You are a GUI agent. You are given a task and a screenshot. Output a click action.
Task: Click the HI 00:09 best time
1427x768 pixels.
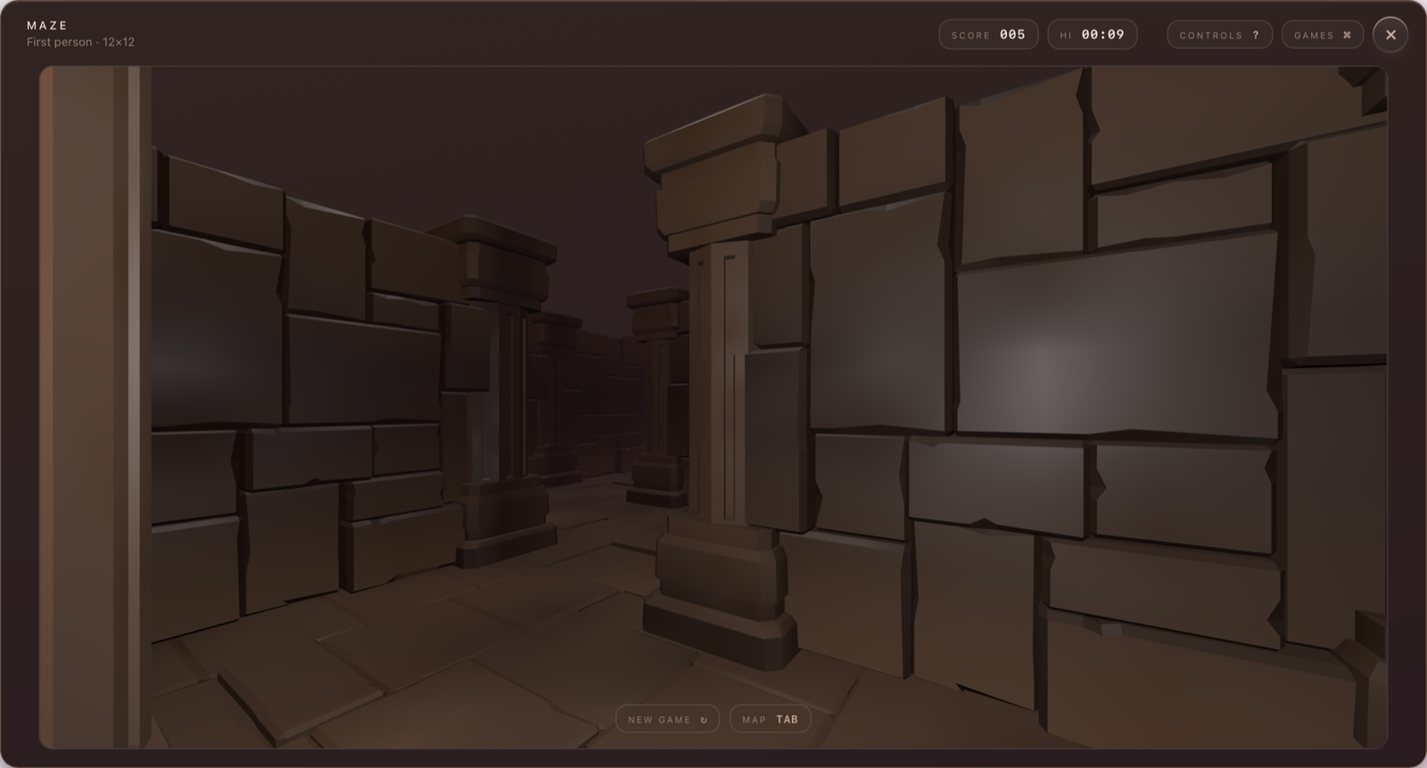pos(1093,35)
